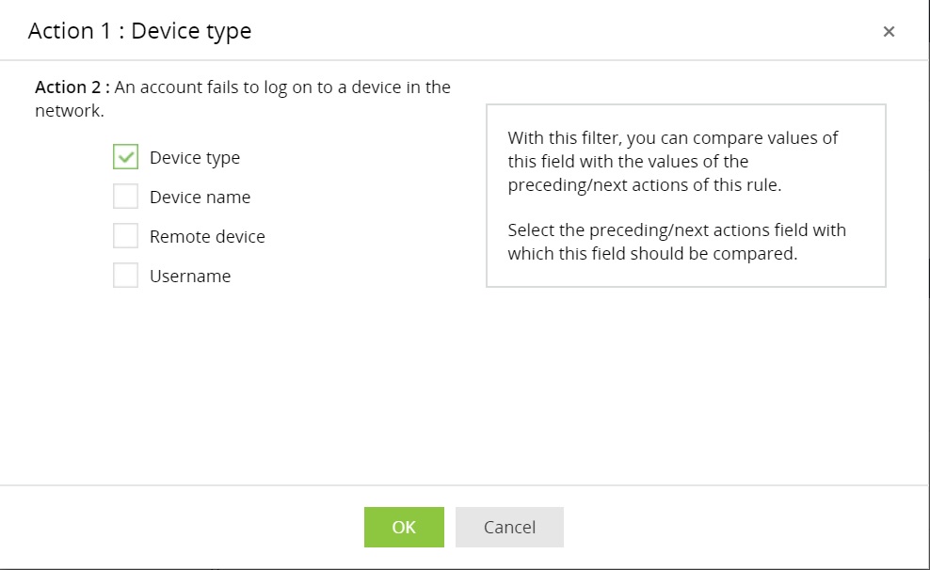Uncheck the Device type checkbox
Screen dimensions: 930x570
126,157
